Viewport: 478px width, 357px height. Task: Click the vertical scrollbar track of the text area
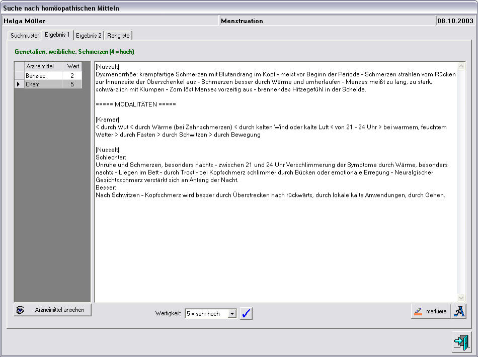[461, 181]
